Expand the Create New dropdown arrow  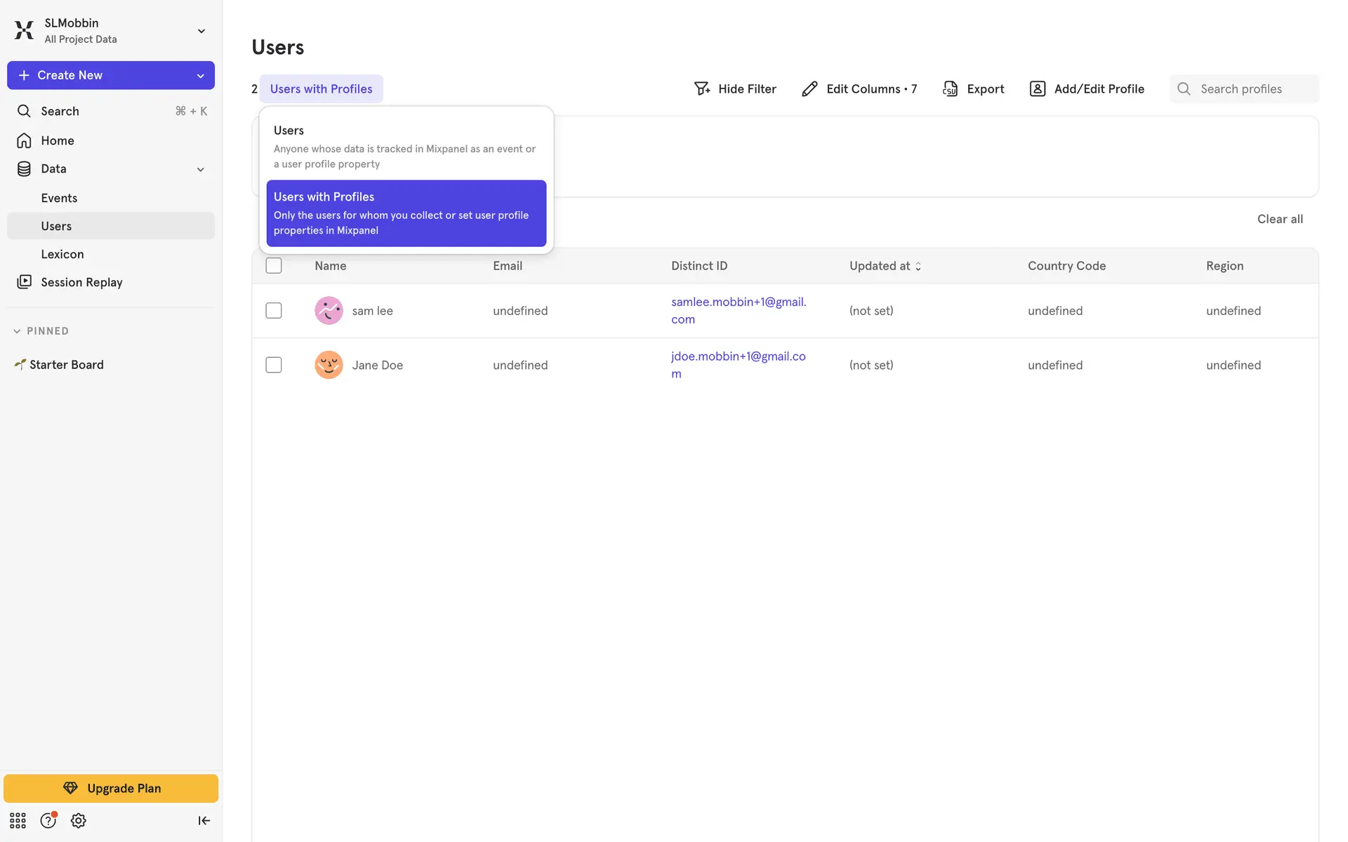[x=200, y=75]
